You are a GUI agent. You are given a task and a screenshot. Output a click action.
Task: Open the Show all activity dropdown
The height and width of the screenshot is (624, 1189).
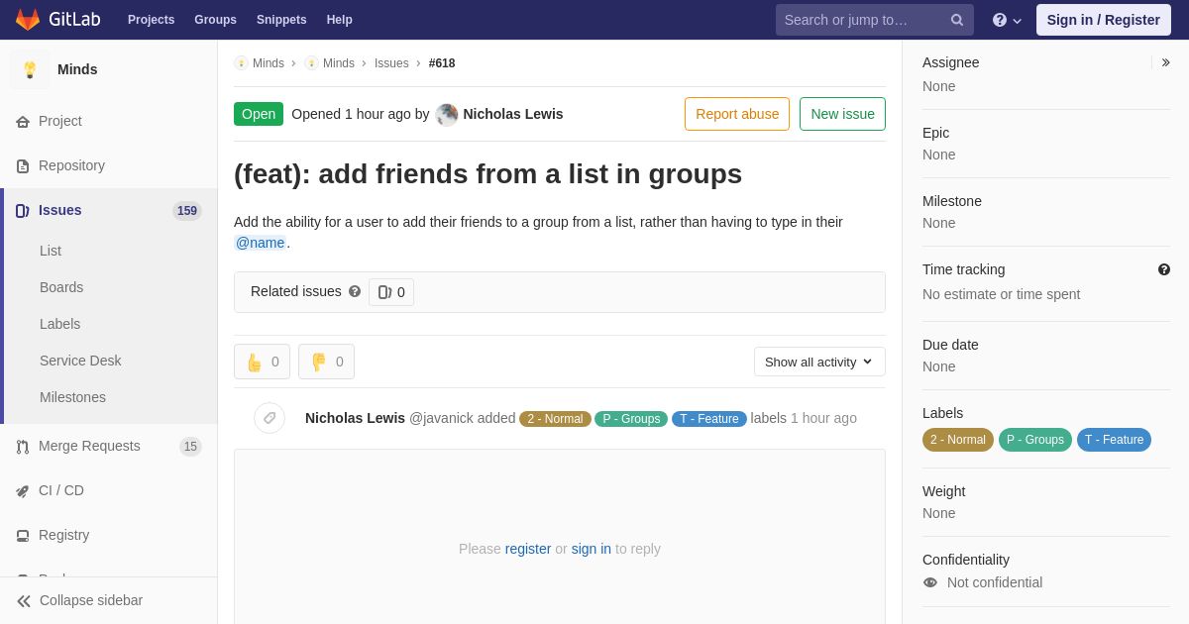coord(819,362)
